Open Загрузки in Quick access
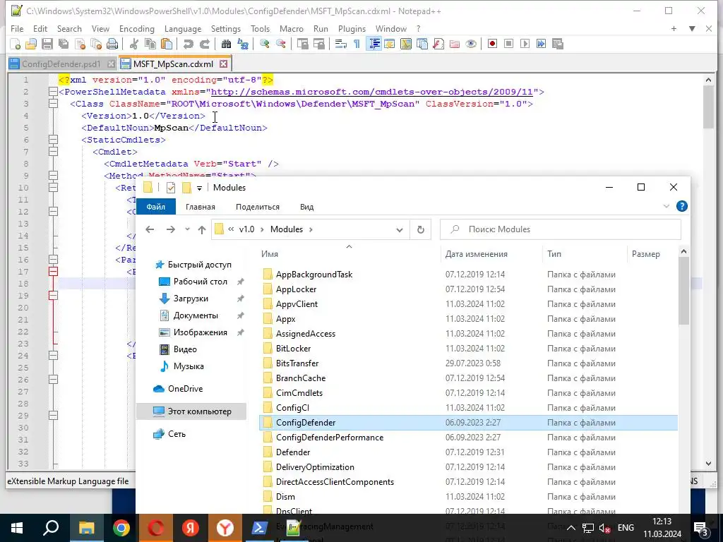The image size is (723, 542). click(x=191, y=299)
